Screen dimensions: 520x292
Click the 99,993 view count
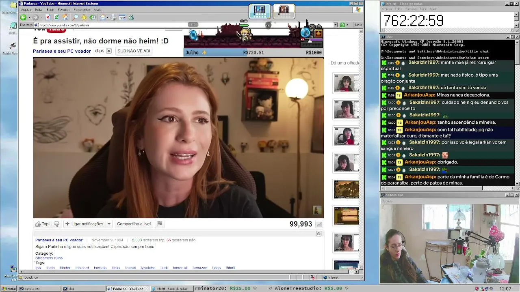[x=301, y=224]
